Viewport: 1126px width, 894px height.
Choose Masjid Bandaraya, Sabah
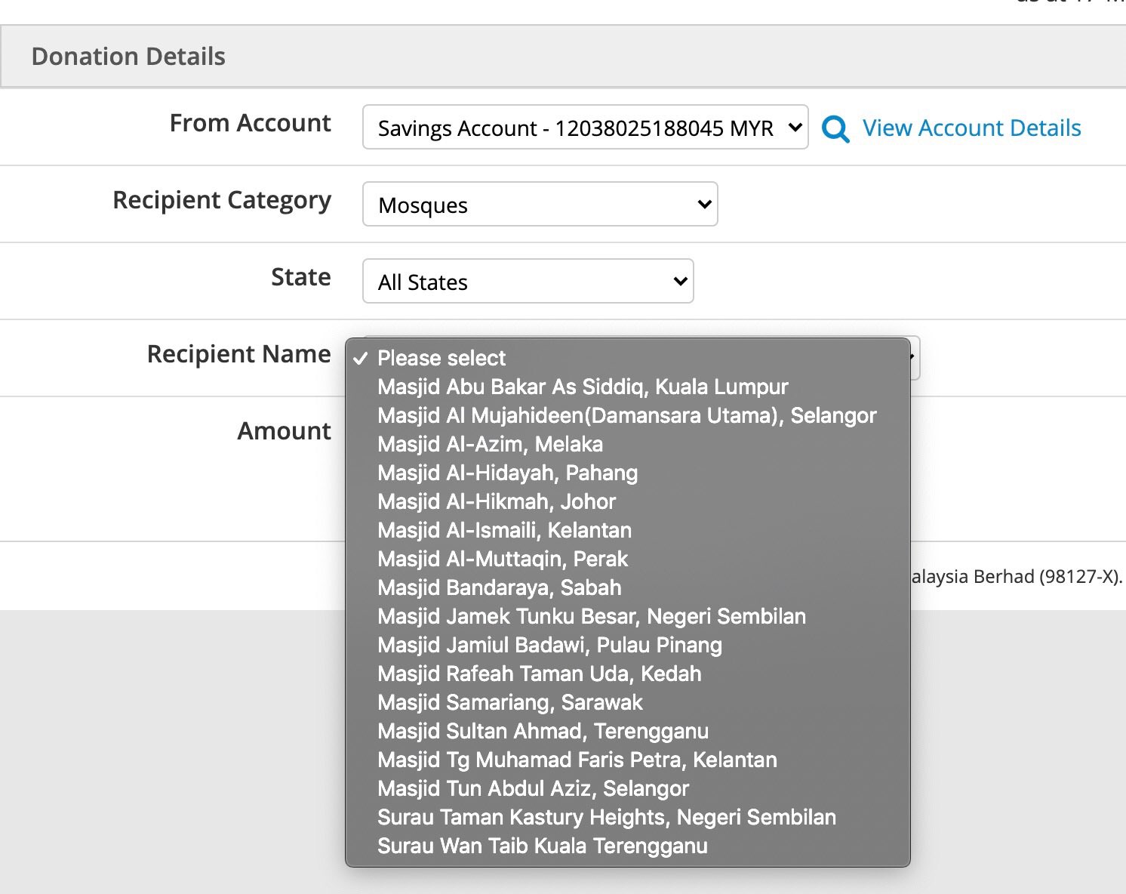pos(627,587)
